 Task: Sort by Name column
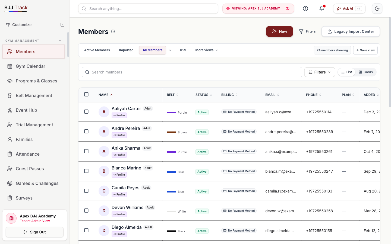pyautogui.click(x=105, y=95)
